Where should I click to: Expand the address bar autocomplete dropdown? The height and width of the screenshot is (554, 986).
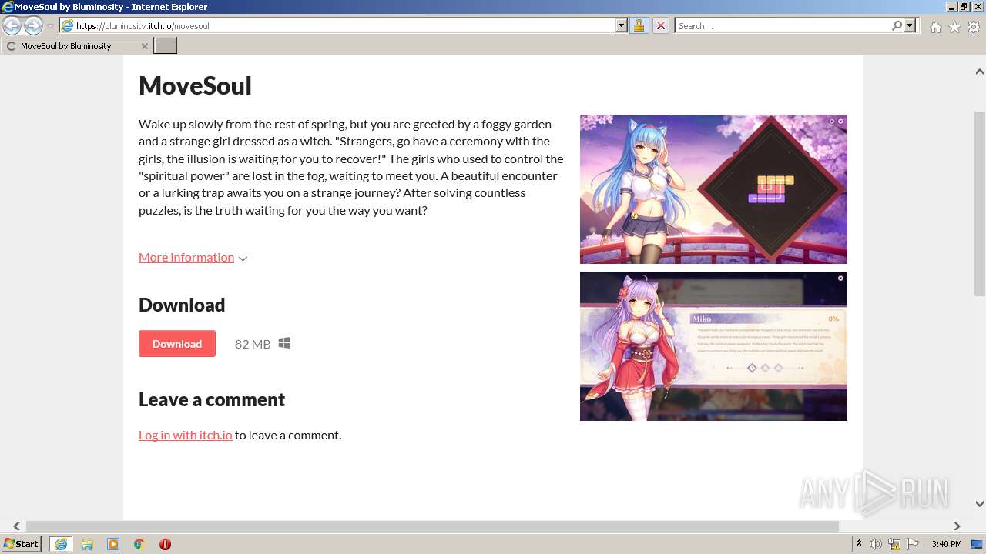622,25
